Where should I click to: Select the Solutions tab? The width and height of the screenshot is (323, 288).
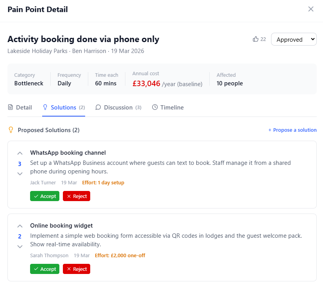64,108
